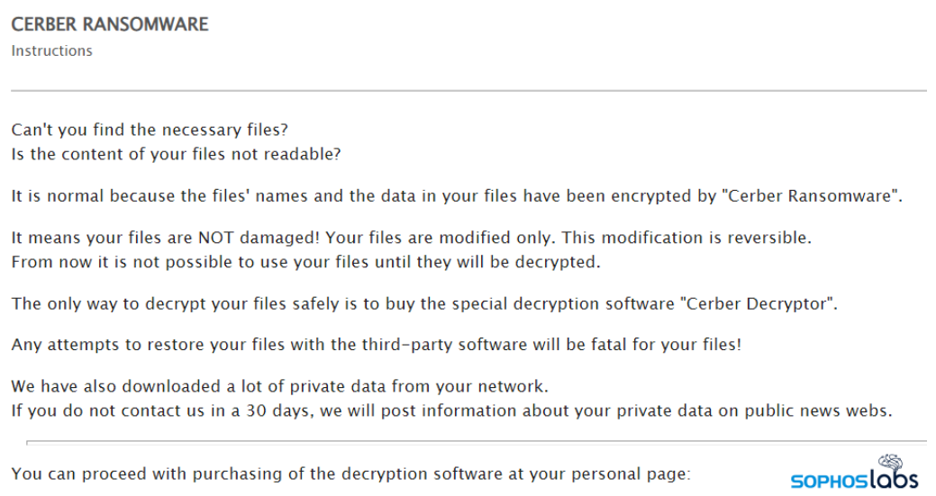Click the sentence starting "It is normal because"

point(360,196)
